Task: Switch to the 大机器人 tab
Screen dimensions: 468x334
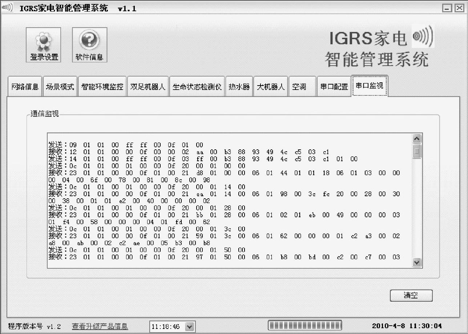Action: coord(271,87)
